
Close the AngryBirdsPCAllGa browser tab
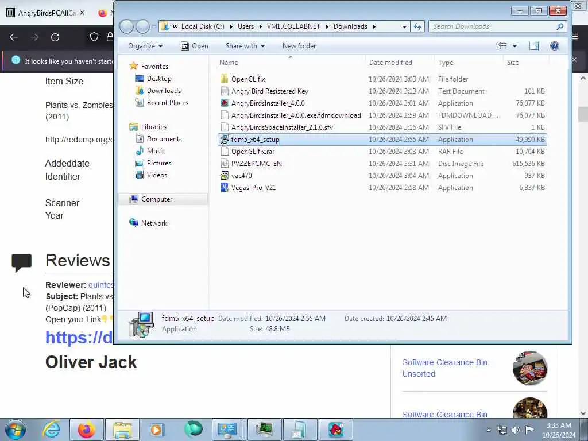pyautogui.click(x=82, y=13)
